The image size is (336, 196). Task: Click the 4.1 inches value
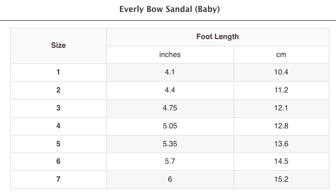click(170, 72)
